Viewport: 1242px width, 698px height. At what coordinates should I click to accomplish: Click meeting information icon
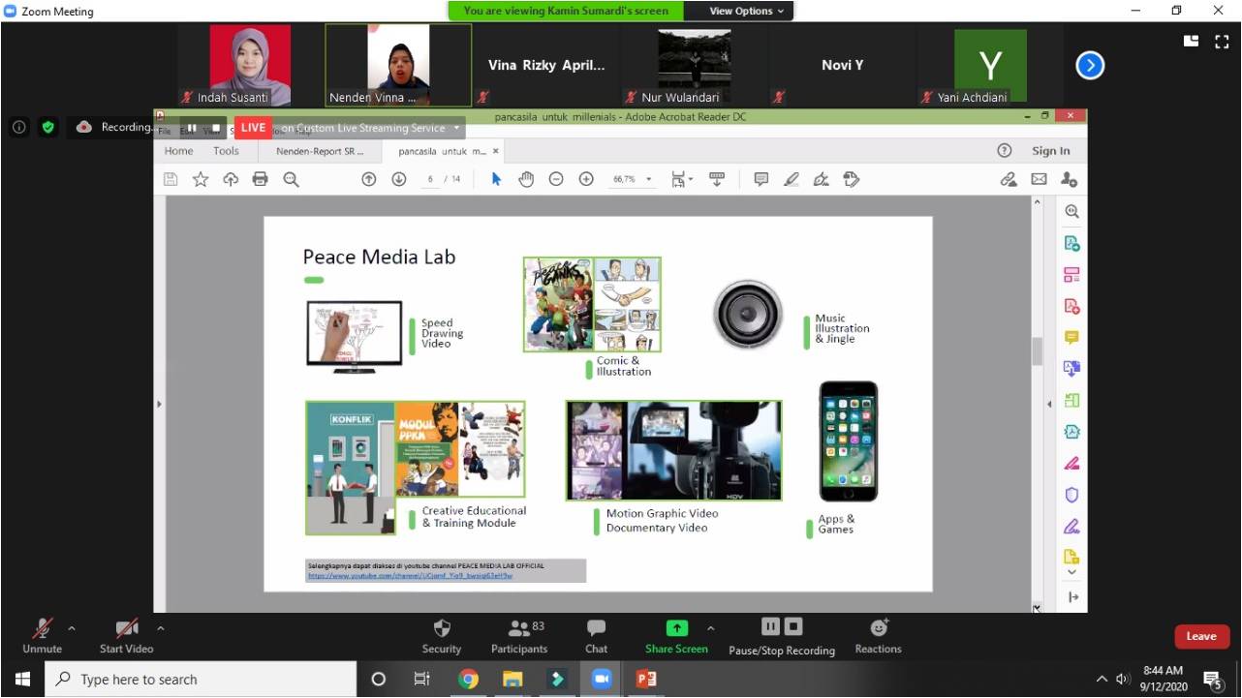18,127
